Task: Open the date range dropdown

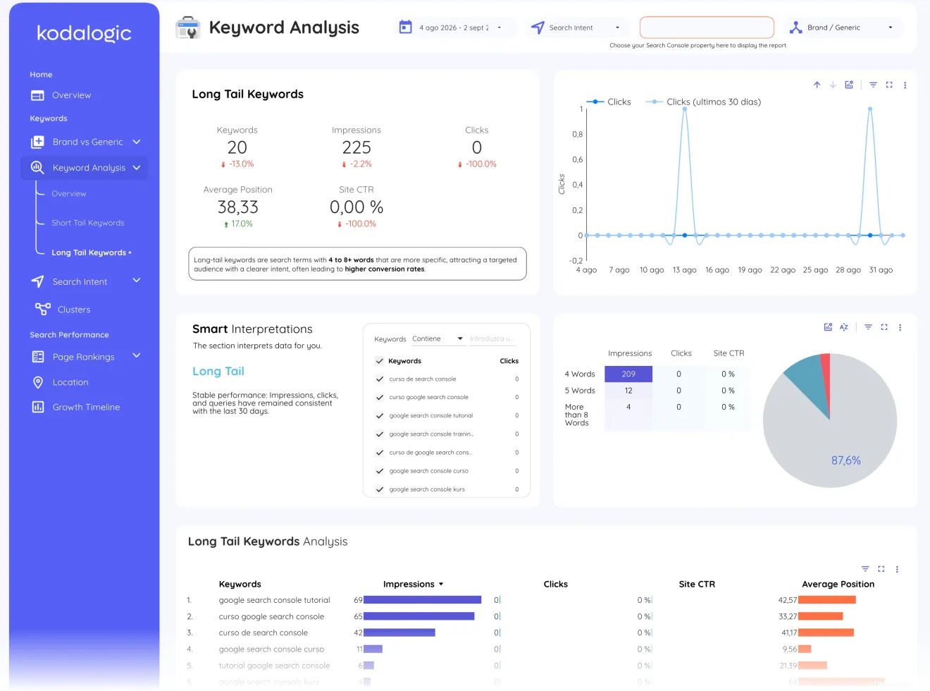Action: coord(454,27)
